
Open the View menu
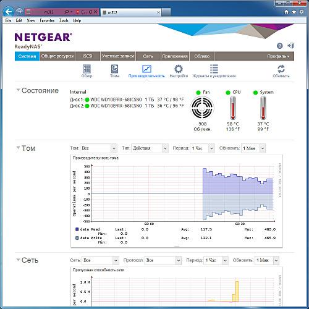(31, 20)
